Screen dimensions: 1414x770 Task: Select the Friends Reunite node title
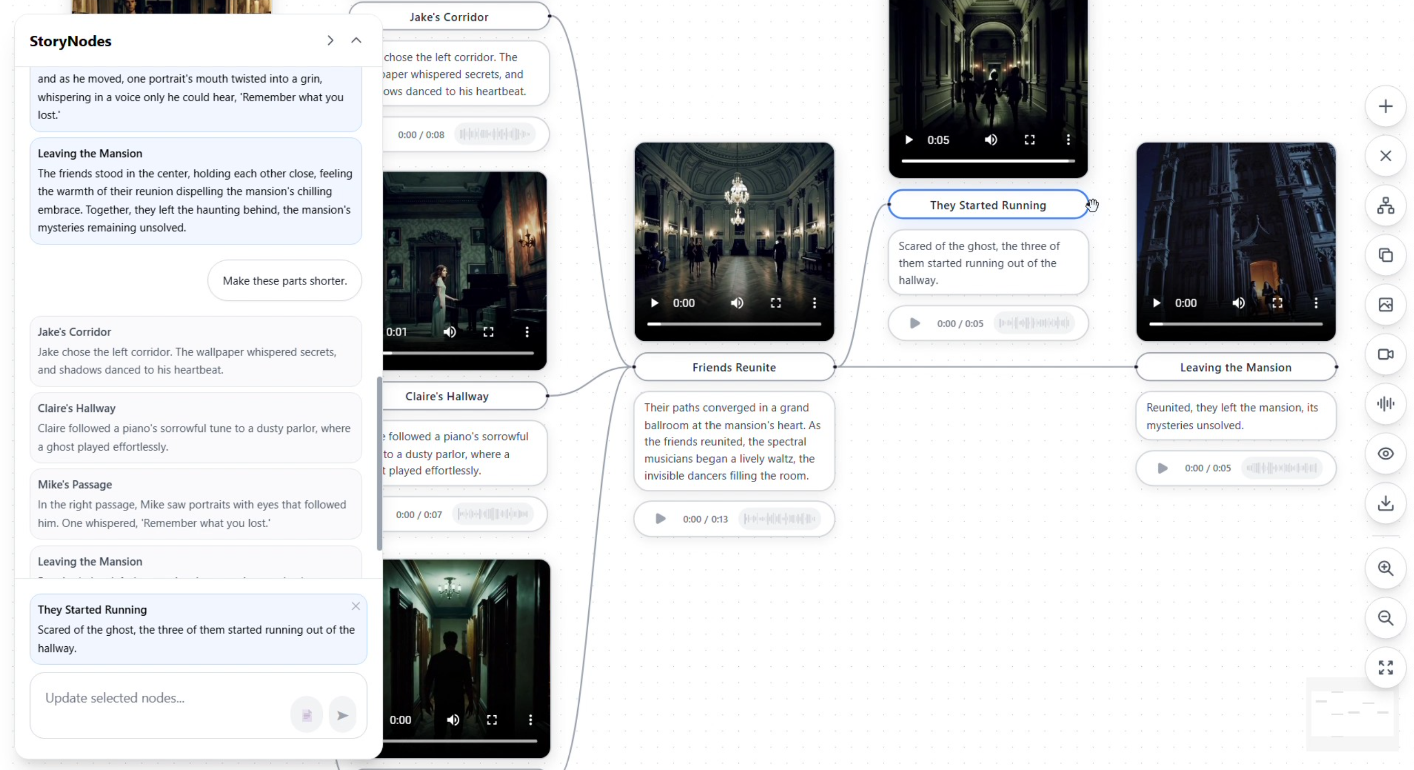pos(734,367)
